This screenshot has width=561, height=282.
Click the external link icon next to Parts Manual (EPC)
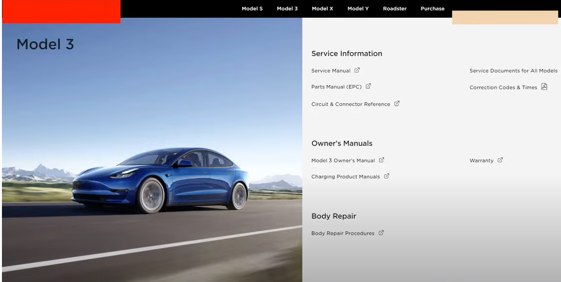(368, 86)
